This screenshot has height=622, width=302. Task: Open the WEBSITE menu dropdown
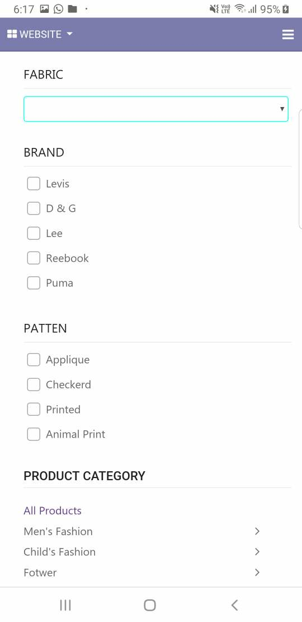(x=40, y=34)
